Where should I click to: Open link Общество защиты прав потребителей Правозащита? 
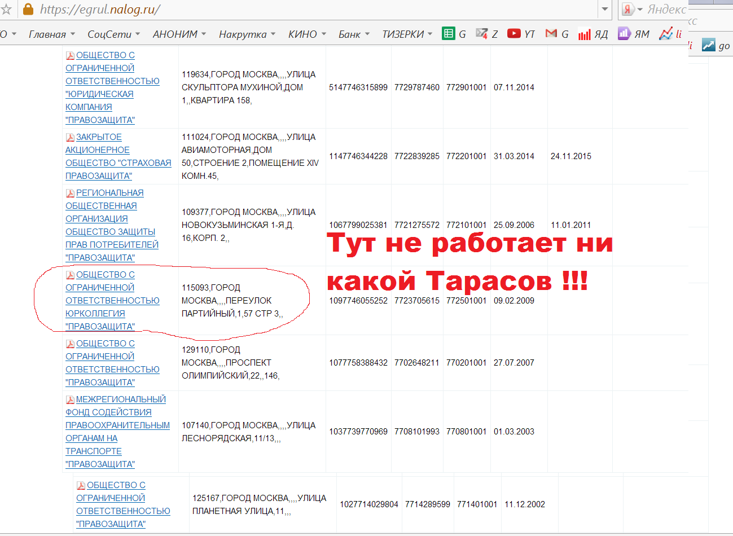pyautogui.click(x=112, y=225)
